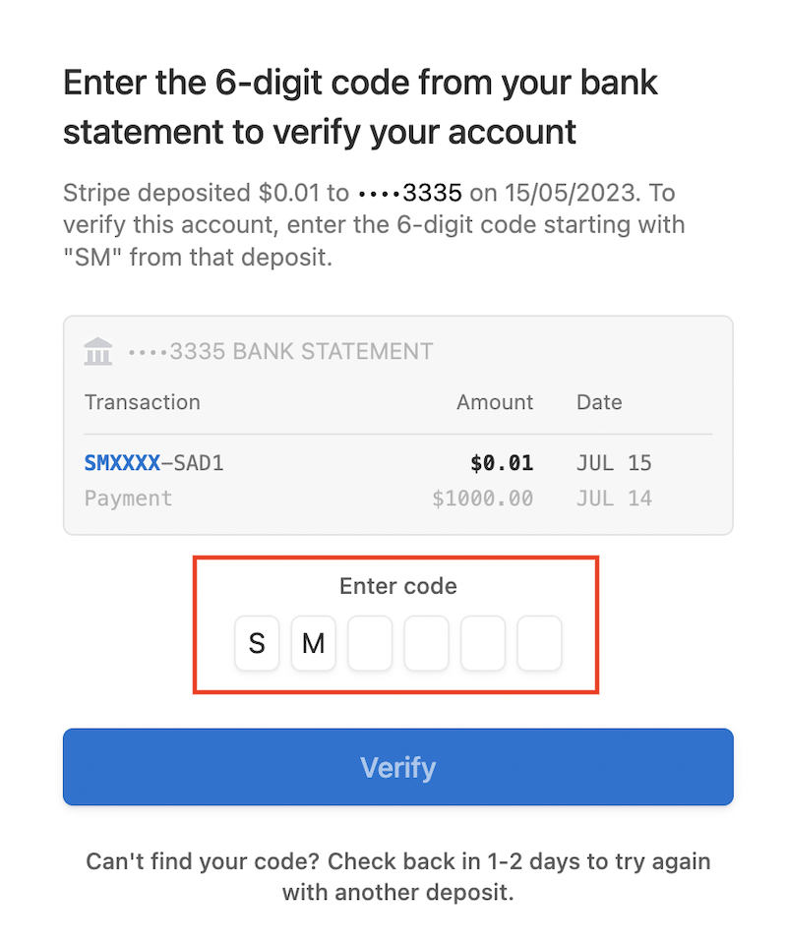Click the SMXXXX-SAD1 transaction code
787x942 pixels.
point(154,462)
